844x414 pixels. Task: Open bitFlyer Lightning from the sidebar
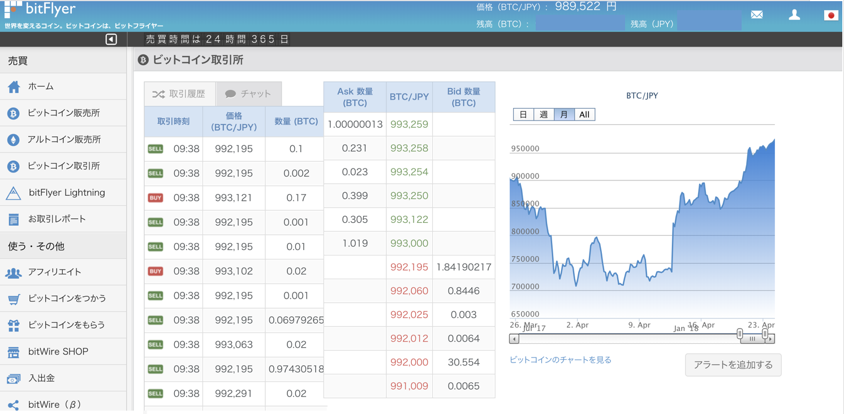(63, 193)
